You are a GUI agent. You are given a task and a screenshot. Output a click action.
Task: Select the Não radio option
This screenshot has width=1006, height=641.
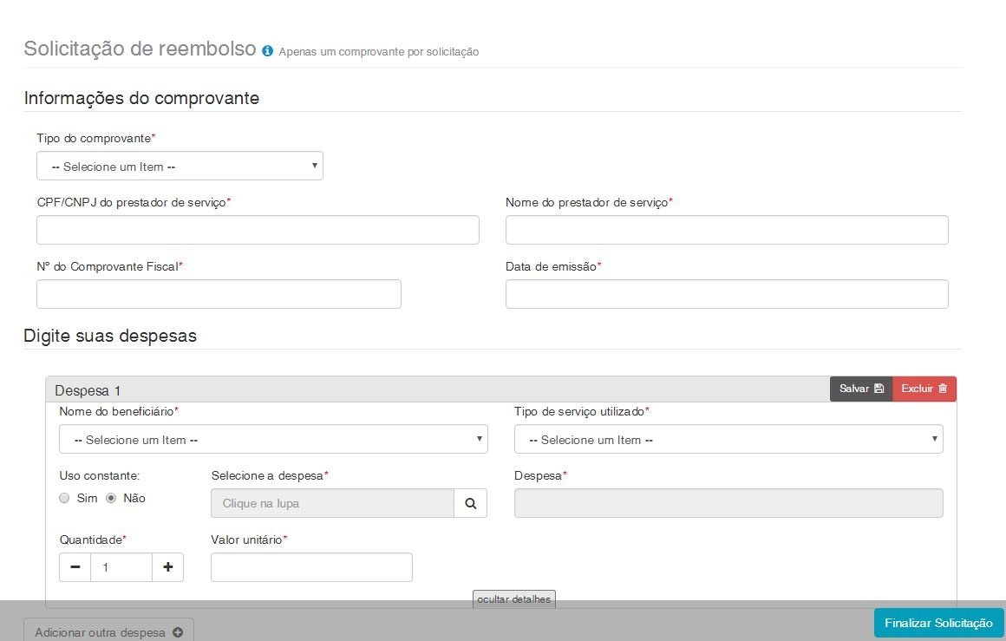(111, 499)
